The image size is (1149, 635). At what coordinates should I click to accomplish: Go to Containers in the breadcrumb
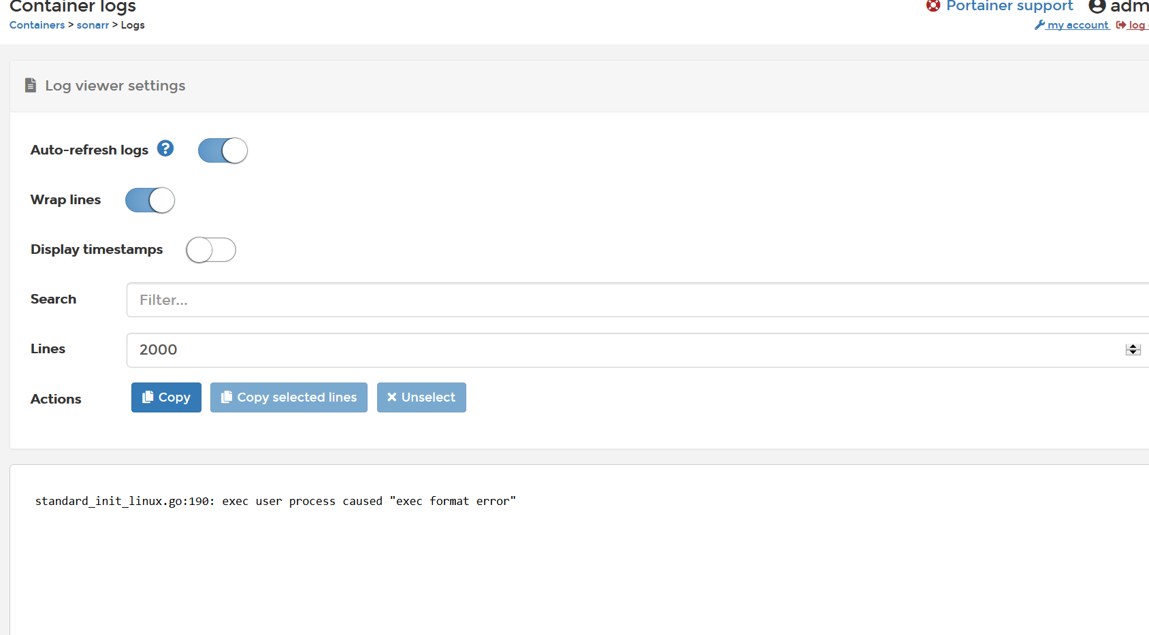(x=37, y=25)
